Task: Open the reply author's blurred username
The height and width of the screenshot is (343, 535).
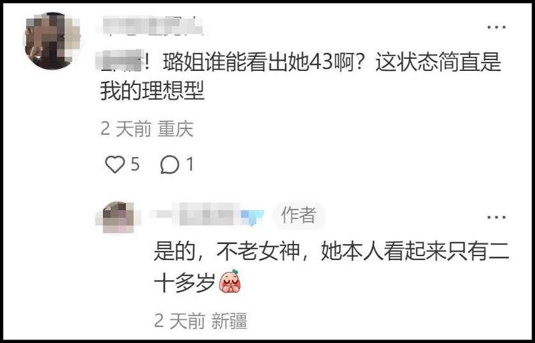Action: (196, 215)
